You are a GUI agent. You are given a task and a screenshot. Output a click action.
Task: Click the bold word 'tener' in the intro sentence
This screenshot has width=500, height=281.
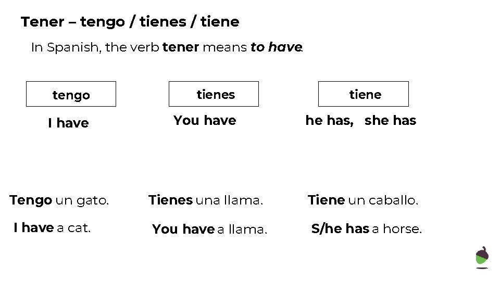click(181, 47)
